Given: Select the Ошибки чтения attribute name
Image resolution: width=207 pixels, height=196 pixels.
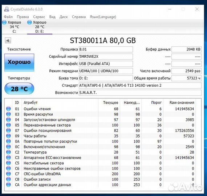Looking at the screenshot, I should [37, 109].
